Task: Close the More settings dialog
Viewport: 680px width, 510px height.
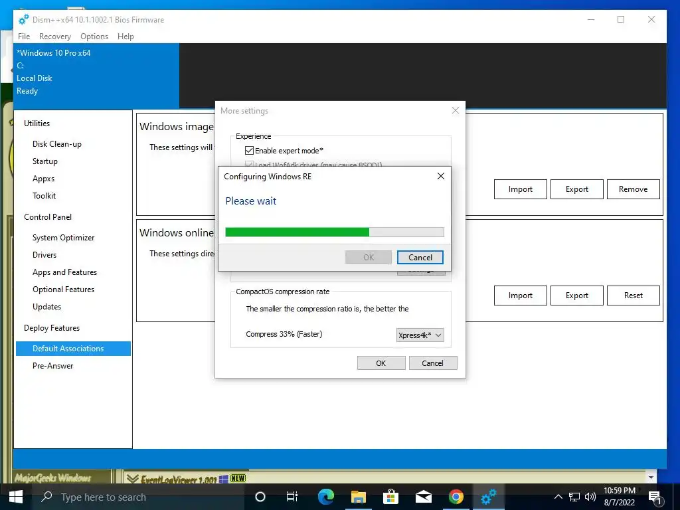Action: tap(456, 111)
